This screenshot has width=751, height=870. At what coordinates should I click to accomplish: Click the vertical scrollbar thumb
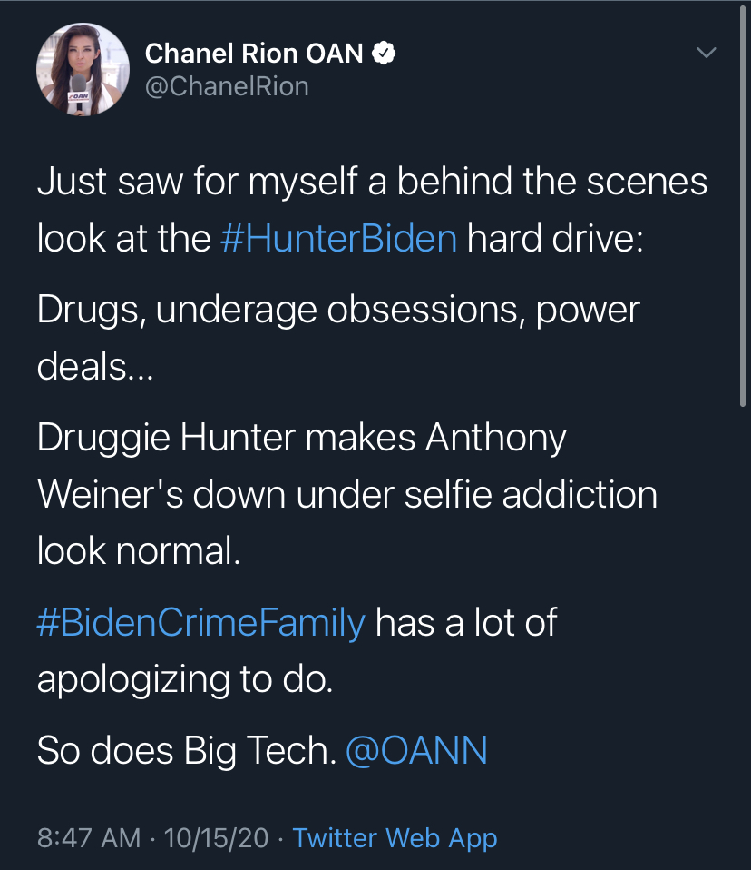(743, 206)
